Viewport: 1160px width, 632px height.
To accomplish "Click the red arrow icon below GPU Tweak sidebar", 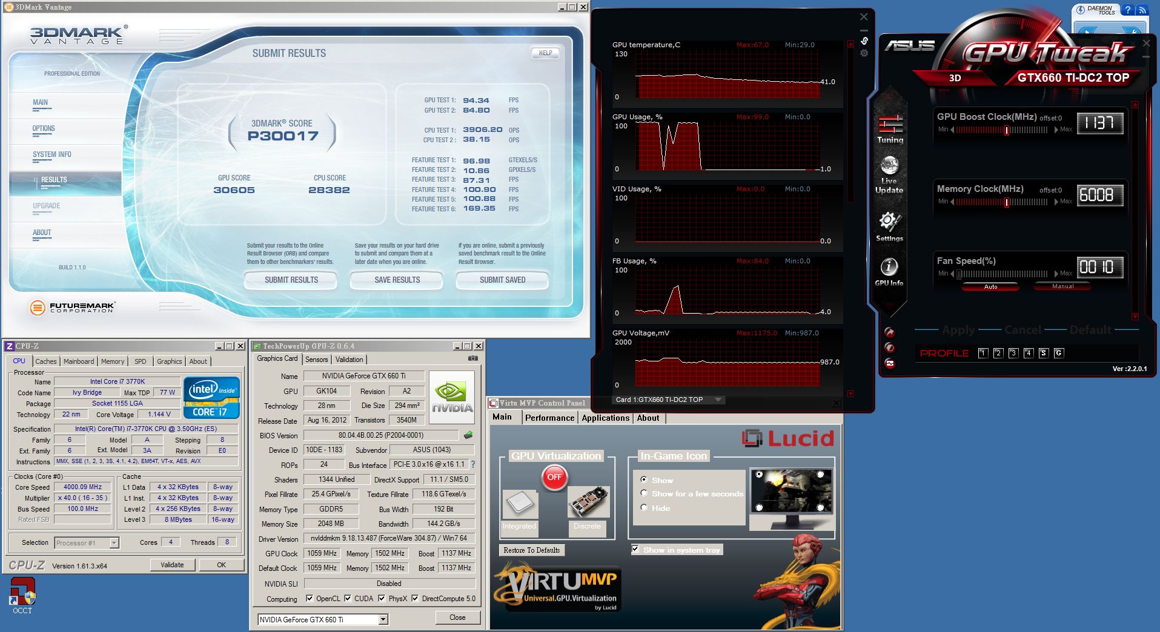I will pyautogui.click(x=889, y=332).
